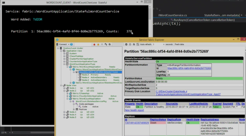Click the Service Fabric Explorer title bar icon
This screenshot has height=136, width=246.
click(x=57, y=40)
